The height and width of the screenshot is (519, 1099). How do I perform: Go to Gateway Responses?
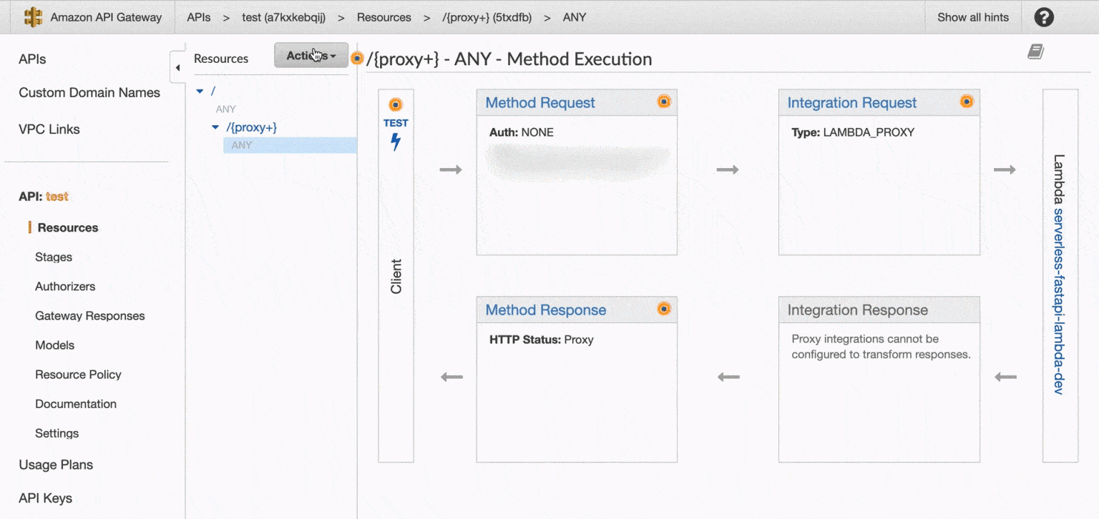(90, 316)
